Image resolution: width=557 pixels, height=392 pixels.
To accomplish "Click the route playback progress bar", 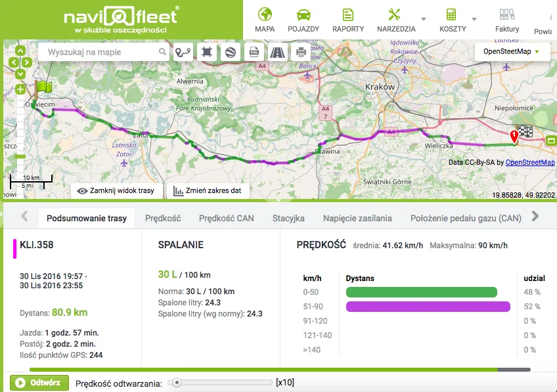I will (280, 370).
